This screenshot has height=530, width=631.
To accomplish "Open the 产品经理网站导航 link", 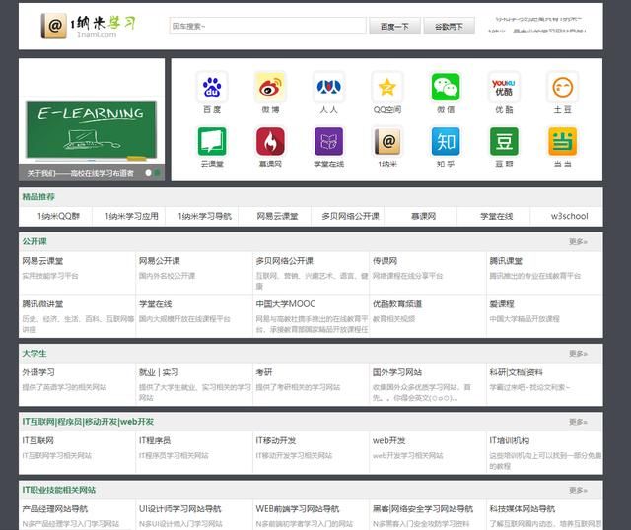I will (55, 509).
